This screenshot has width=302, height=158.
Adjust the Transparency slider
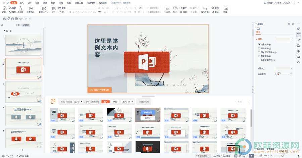284,74
